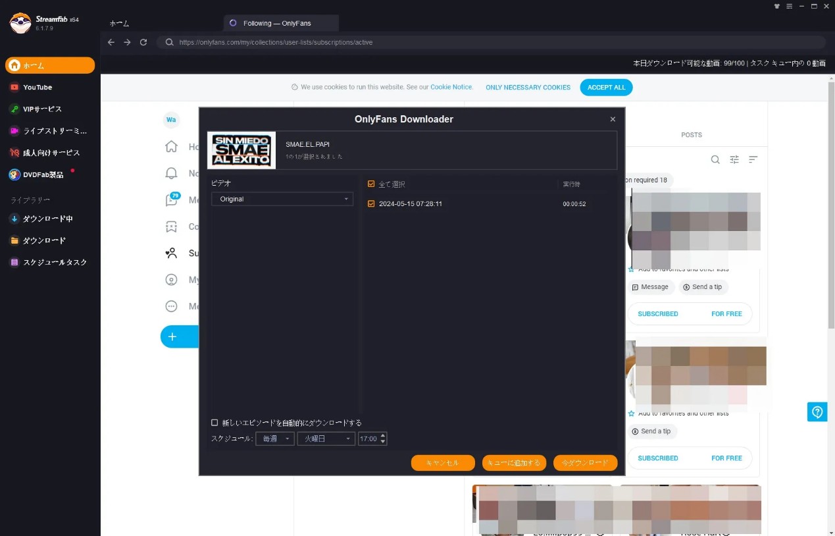Enable automatic download of new episodes
The height and width of the screenshot is (536, 835).
[x=215, y=423]
